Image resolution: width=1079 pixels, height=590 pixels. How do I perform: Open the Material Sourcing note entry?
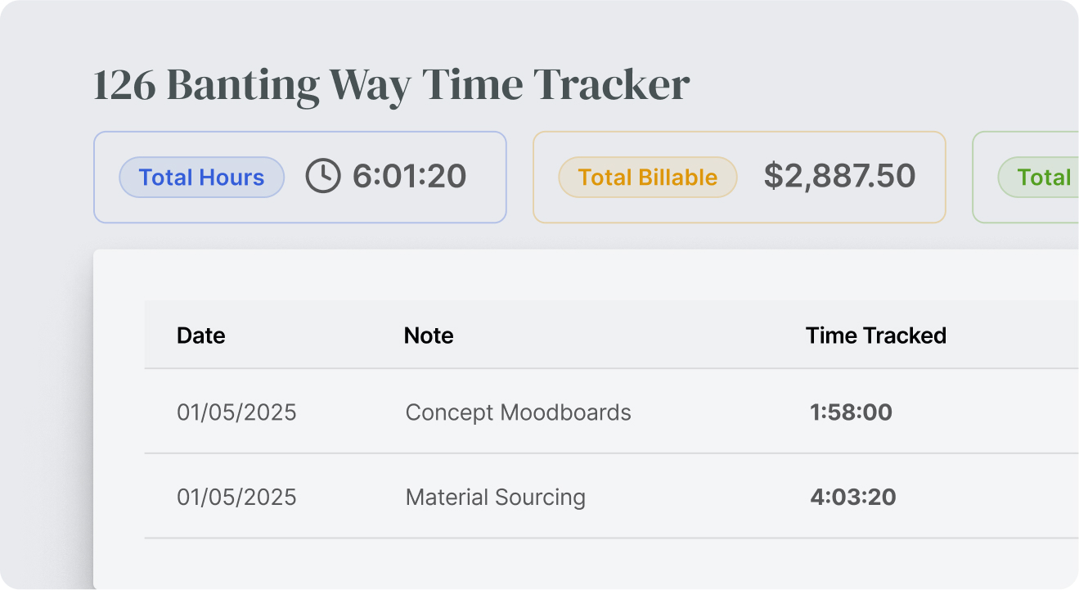tap(495, 498)
